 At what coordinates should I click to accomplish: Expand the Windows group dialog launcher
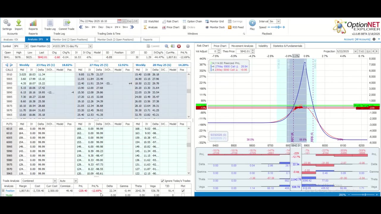coord(244,34)
